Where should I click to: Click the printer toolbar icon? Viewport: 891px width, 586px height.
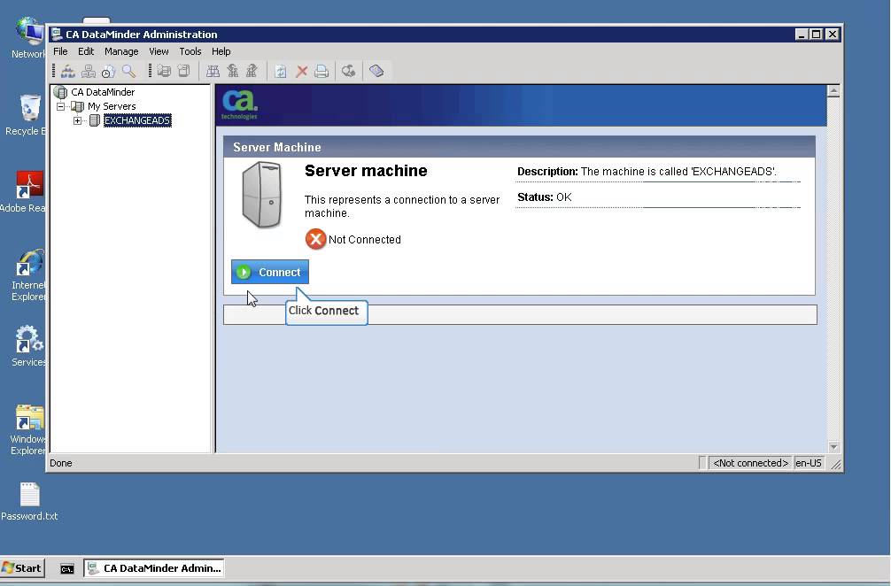coord(322,71)
